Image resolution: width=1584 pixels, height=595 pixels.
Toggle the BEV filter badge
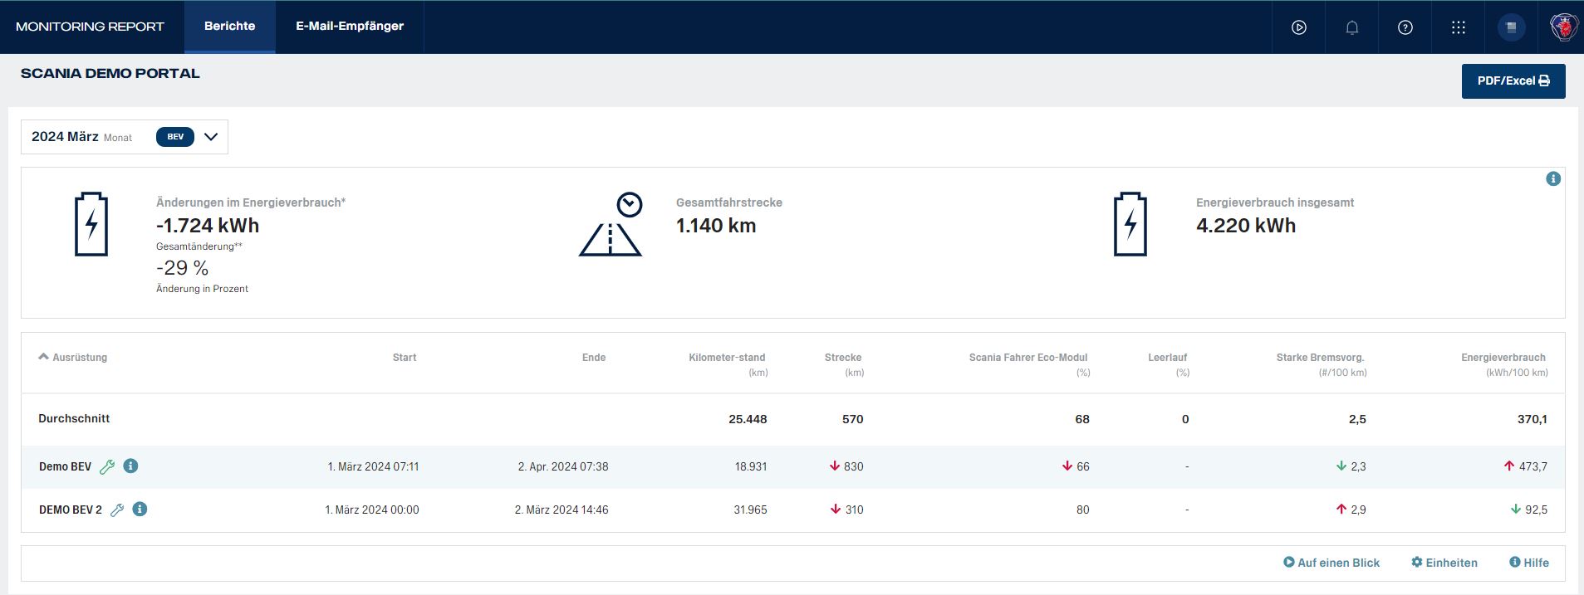coord(175,137)
